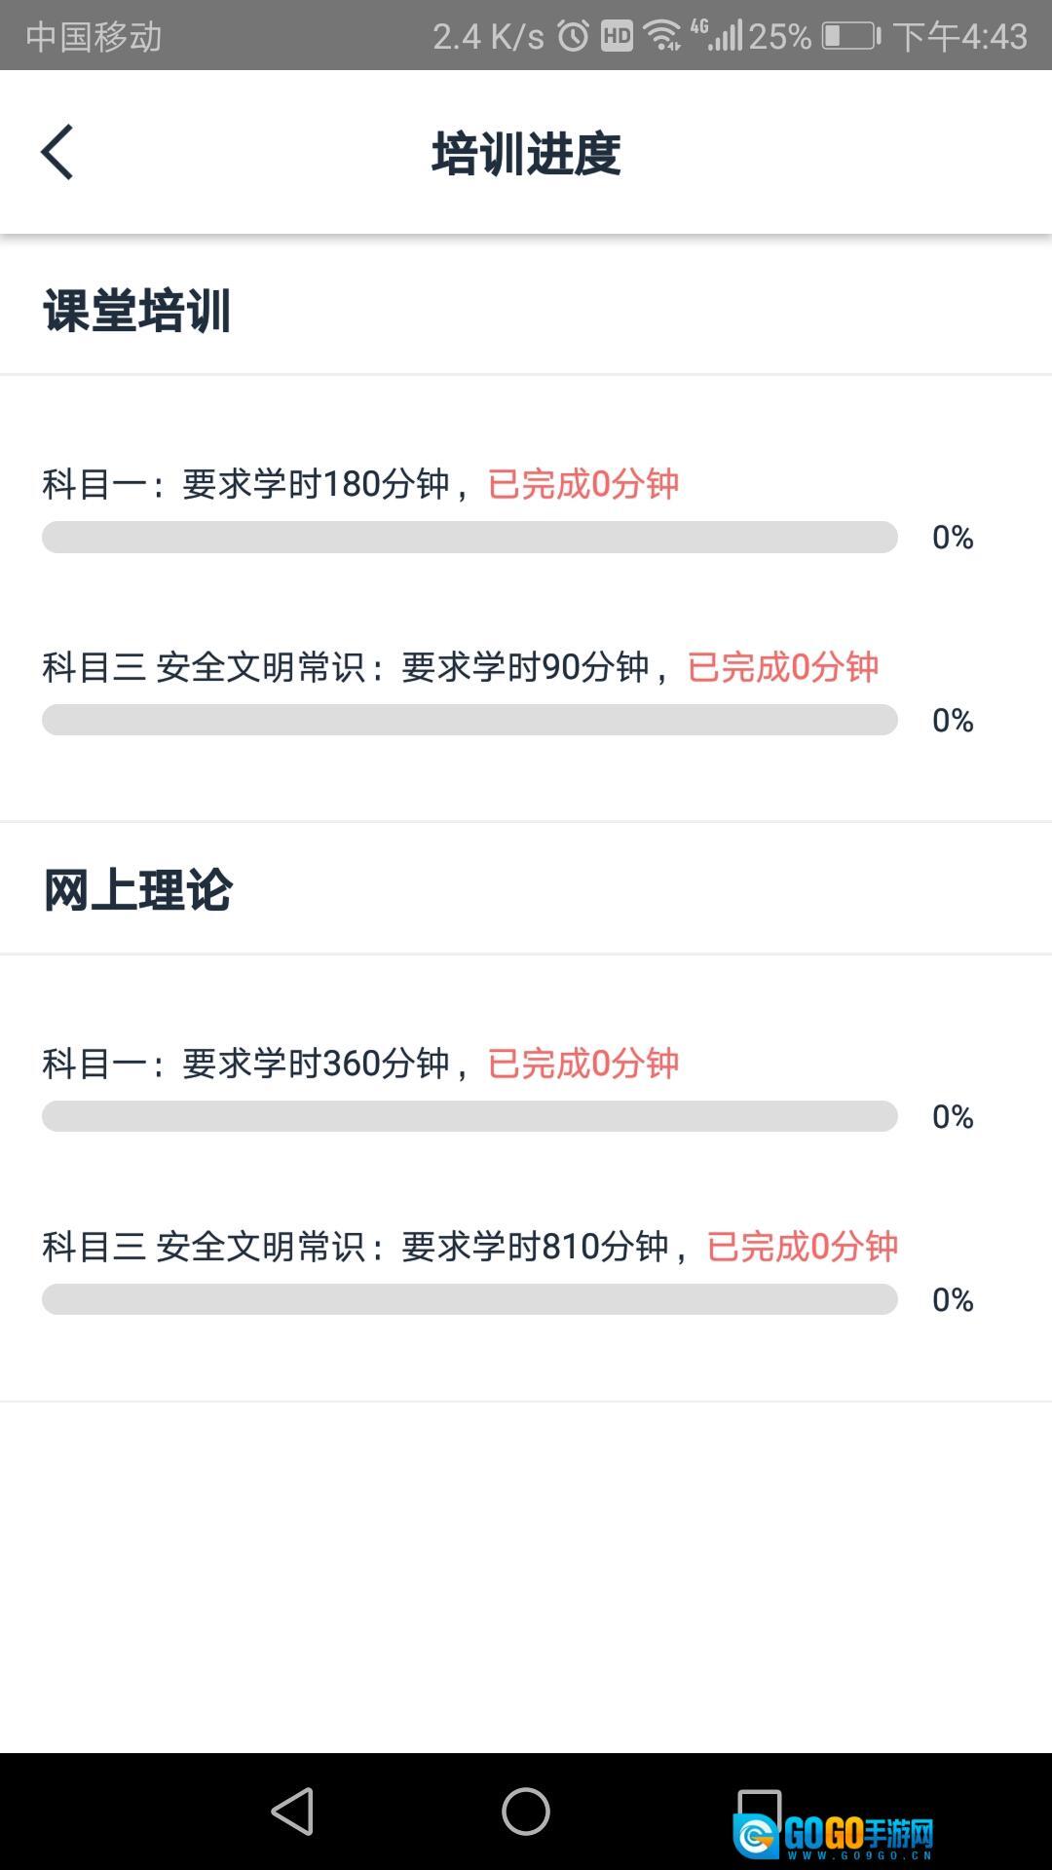Tap the back arrow to exit 培训进度
This screenshot has width=1052, height=1870.
click(56, 151)
